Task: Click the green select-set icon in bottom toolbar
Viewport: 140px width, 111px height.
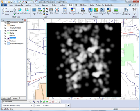Action: click(x=44, y=101)
